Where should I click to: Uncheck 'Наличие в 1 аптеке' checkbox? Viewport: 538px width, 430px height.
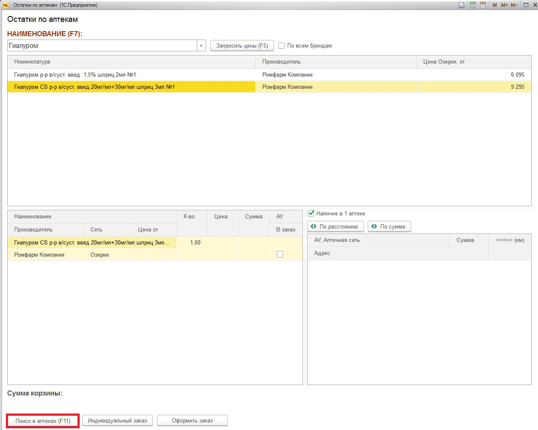pos(311,213)
